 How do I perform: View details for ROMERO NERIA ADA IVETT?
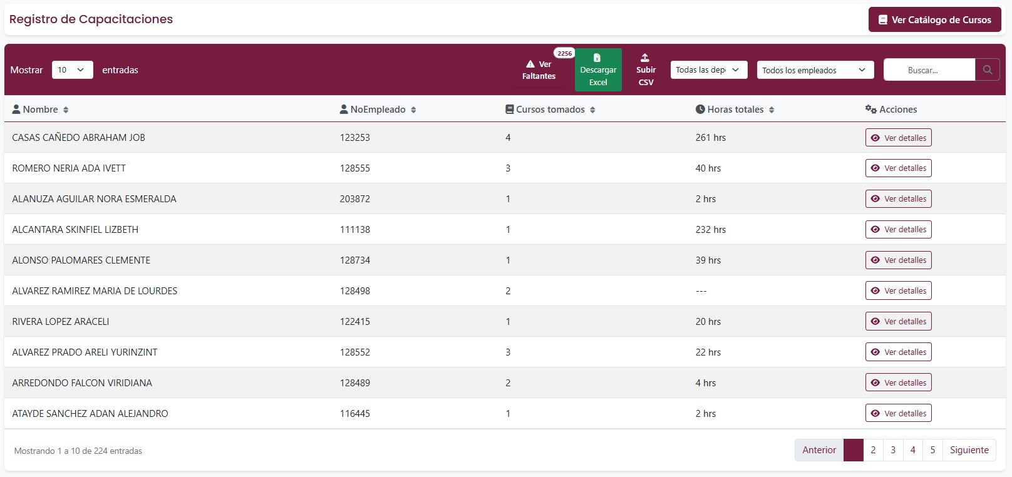click(x=898, y=168)
